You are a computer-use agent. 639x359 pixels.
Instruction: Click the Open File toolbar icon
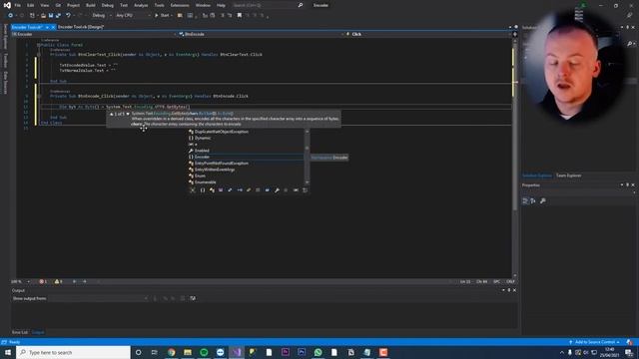point(43,16)
